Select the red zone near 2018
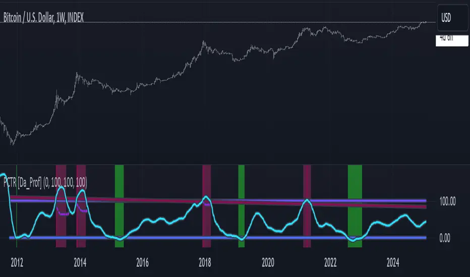 pyautogui.click(x=207, y=206)
